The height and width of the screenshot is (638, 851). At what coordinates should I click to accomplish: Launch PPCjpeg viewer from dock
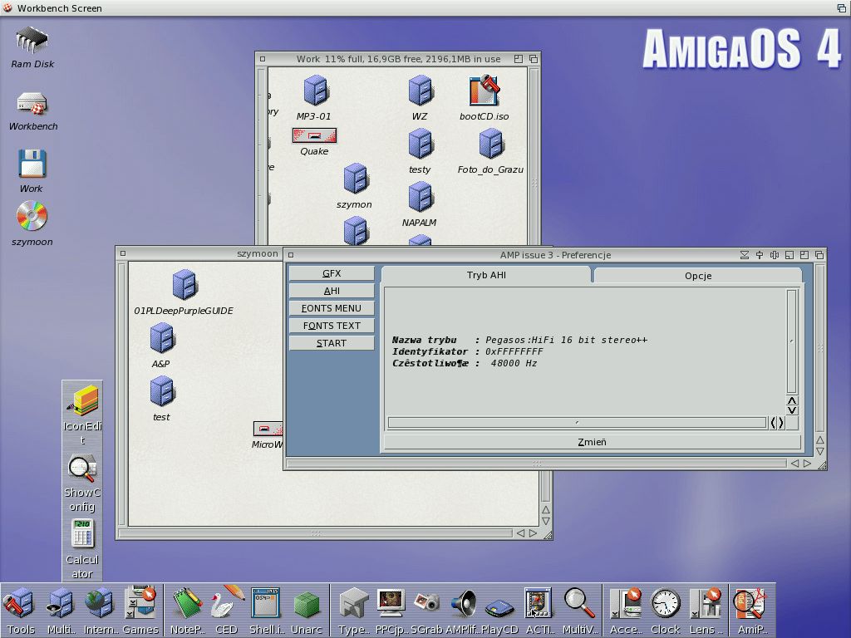pos(392,611)
